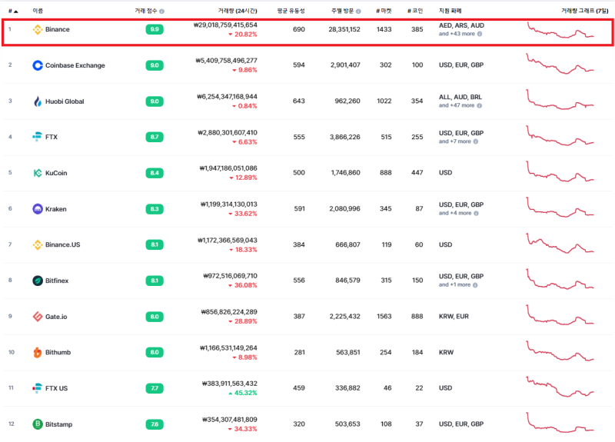Viewport: 615px width, 442px height.
Task: Sort by 이름 column header
Action: pos(38,11)
